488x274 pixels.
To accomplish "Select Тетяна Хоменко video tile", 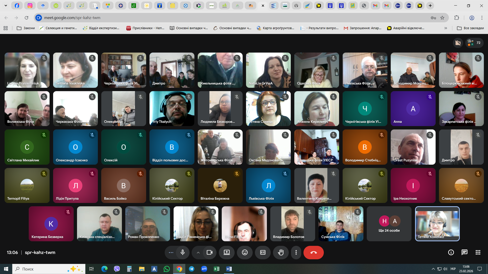I will [x=437, y=224].
